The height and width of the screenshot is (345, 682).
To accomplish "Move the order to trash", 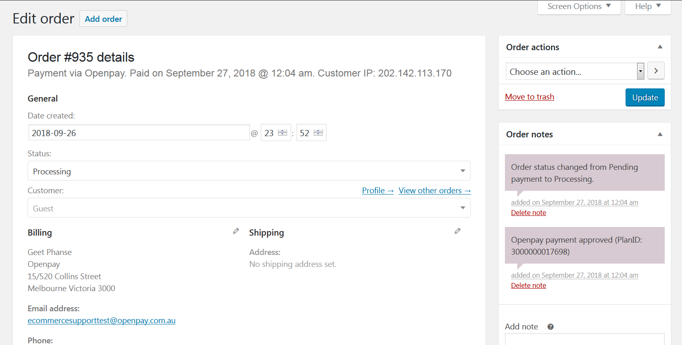I will [529, 97].
